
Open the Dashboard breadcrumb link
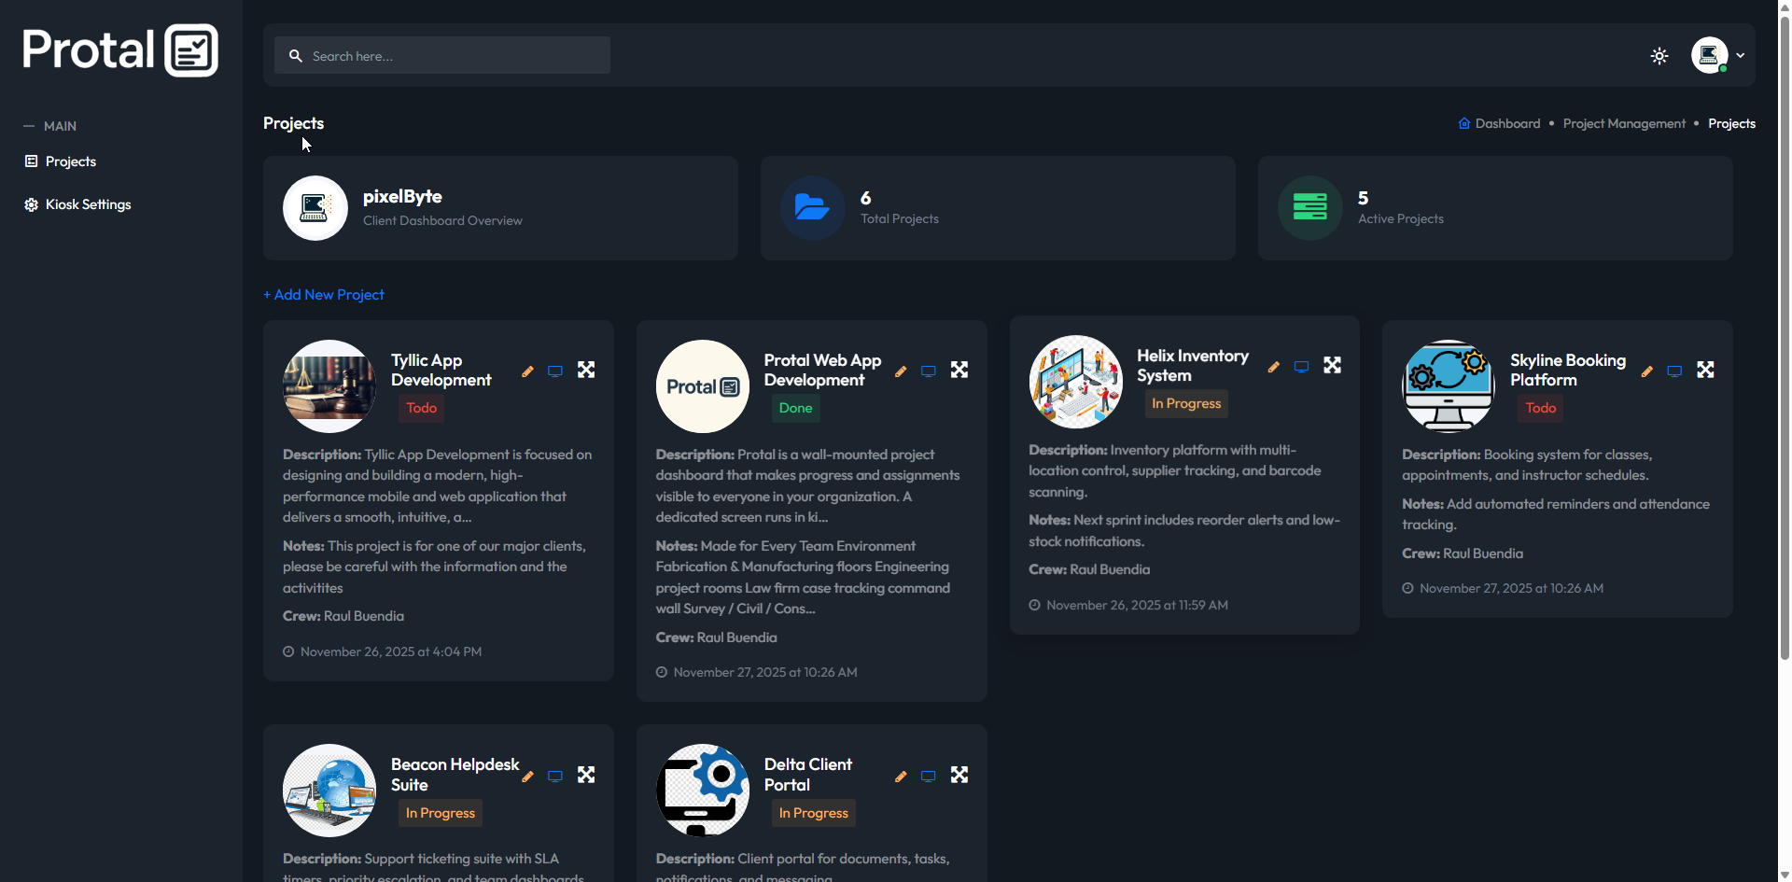click(1506, 123)
